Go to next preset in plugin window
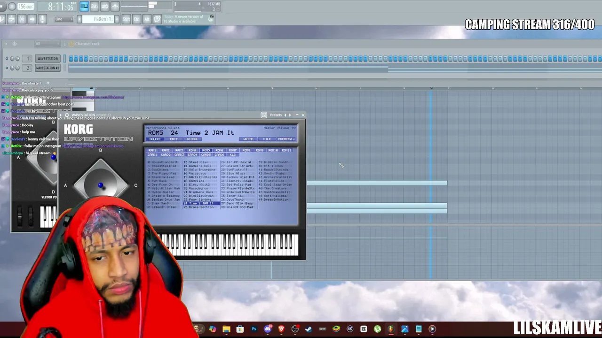The width and height of the screenshot is (602, 338). coord(290,115)
